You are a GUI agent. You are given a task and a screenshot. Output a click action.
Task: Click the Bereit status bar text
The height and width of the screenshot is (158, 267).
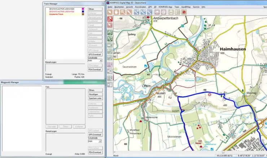point(116,155)
